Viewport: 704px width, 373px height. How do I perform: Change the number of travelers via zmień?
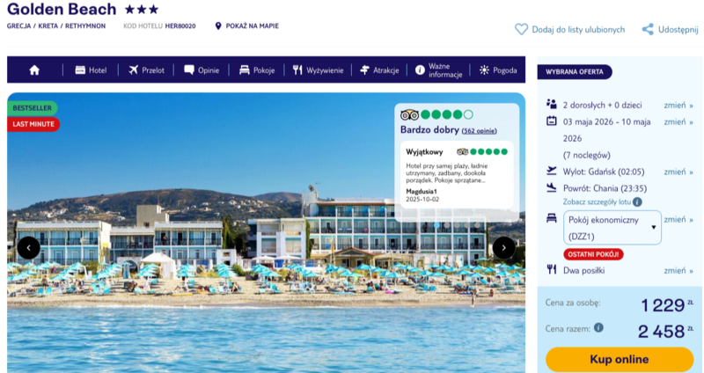678,106
